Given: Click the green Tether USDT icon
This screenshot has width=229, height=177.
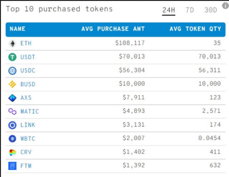Looking at the screenshot, I should pos(12,57).
